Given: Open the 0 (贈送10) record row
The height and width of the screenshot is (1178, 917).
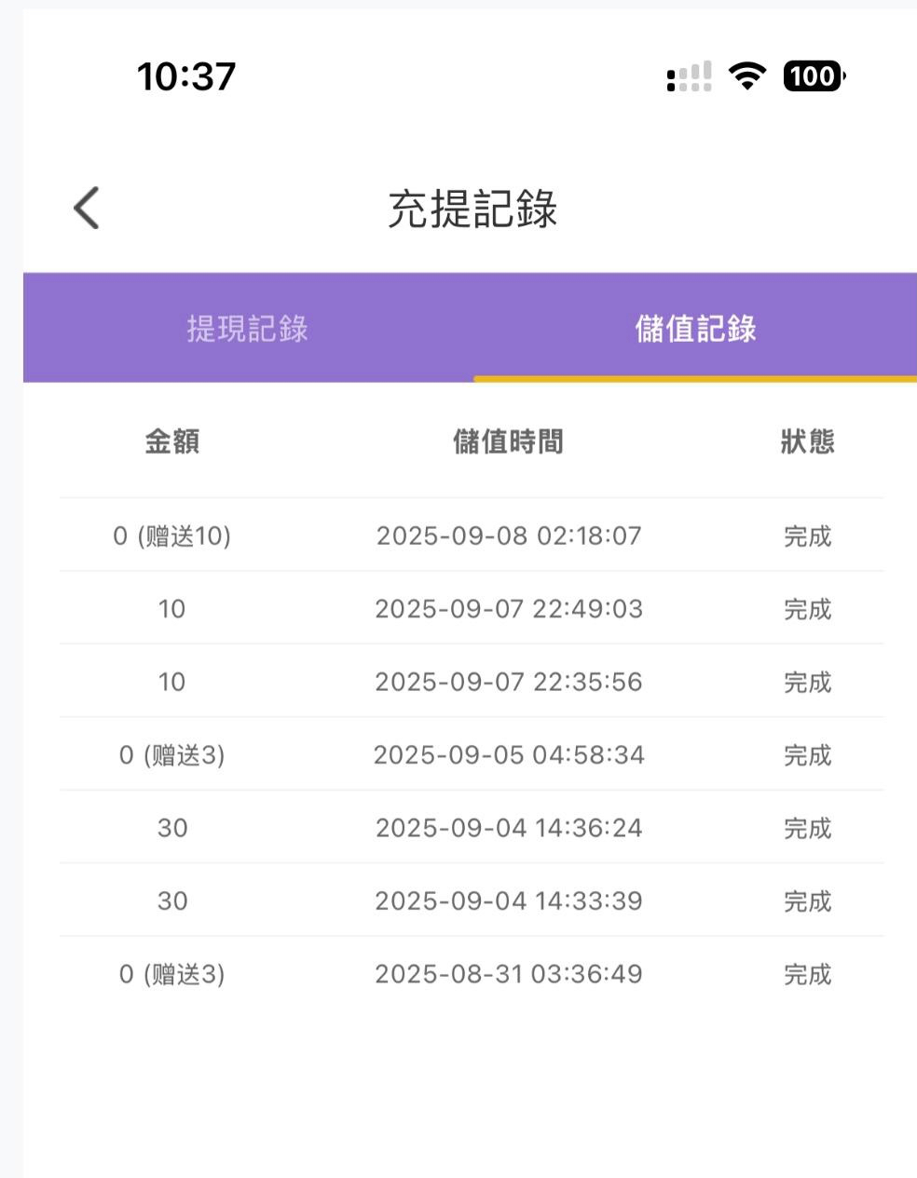Looking at the screenshot, I should [172, 536].
